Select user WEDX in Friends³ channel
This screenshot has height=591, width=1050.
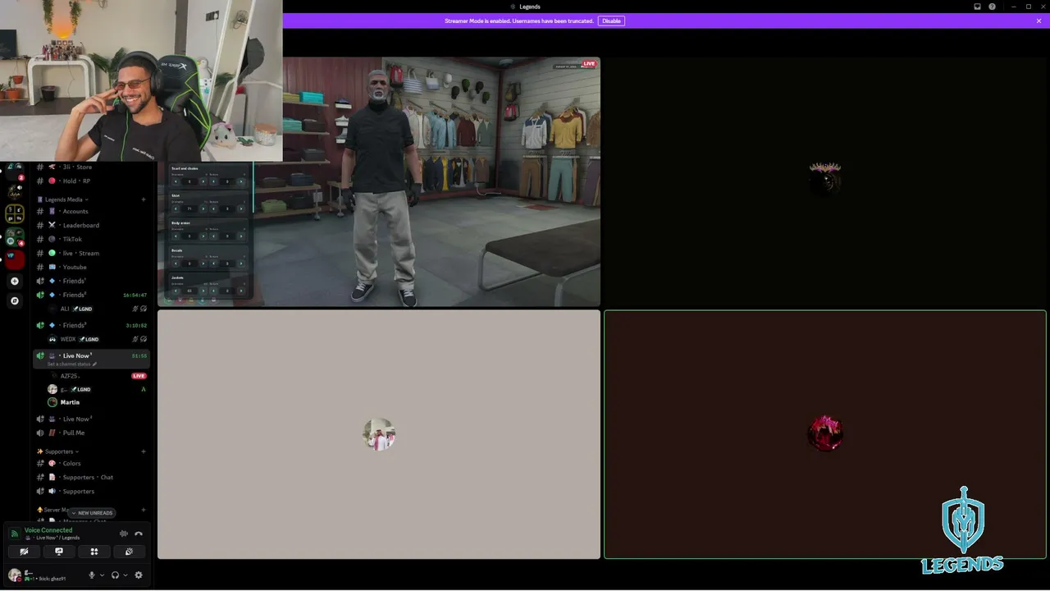(x=97, y=339)
